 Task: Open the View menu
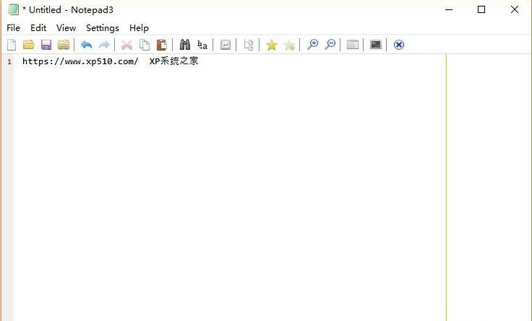pos(66,28)
